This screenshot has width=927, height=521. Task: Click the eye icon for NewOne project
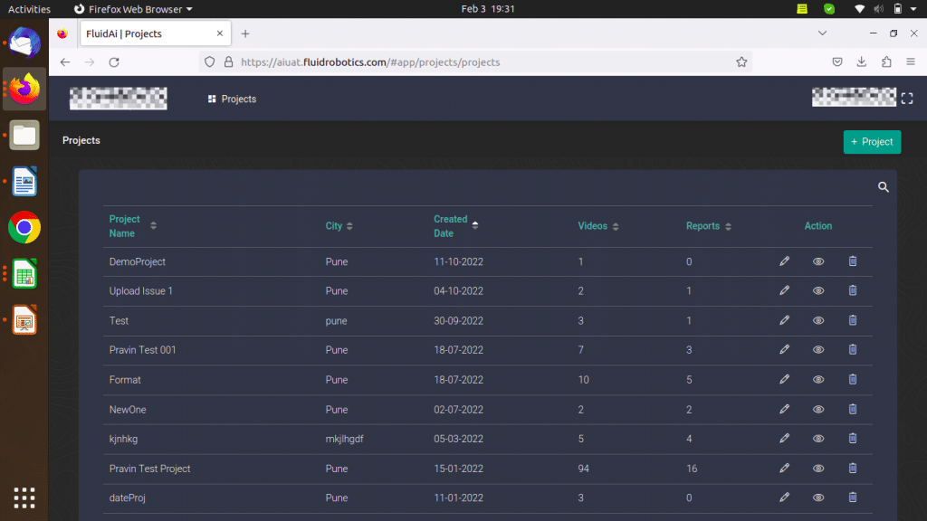point(818,410)
